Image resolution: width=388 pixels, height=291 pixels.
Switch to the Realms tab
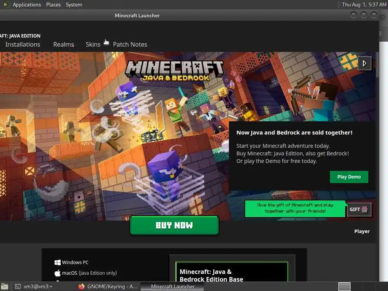click(64, 44)
